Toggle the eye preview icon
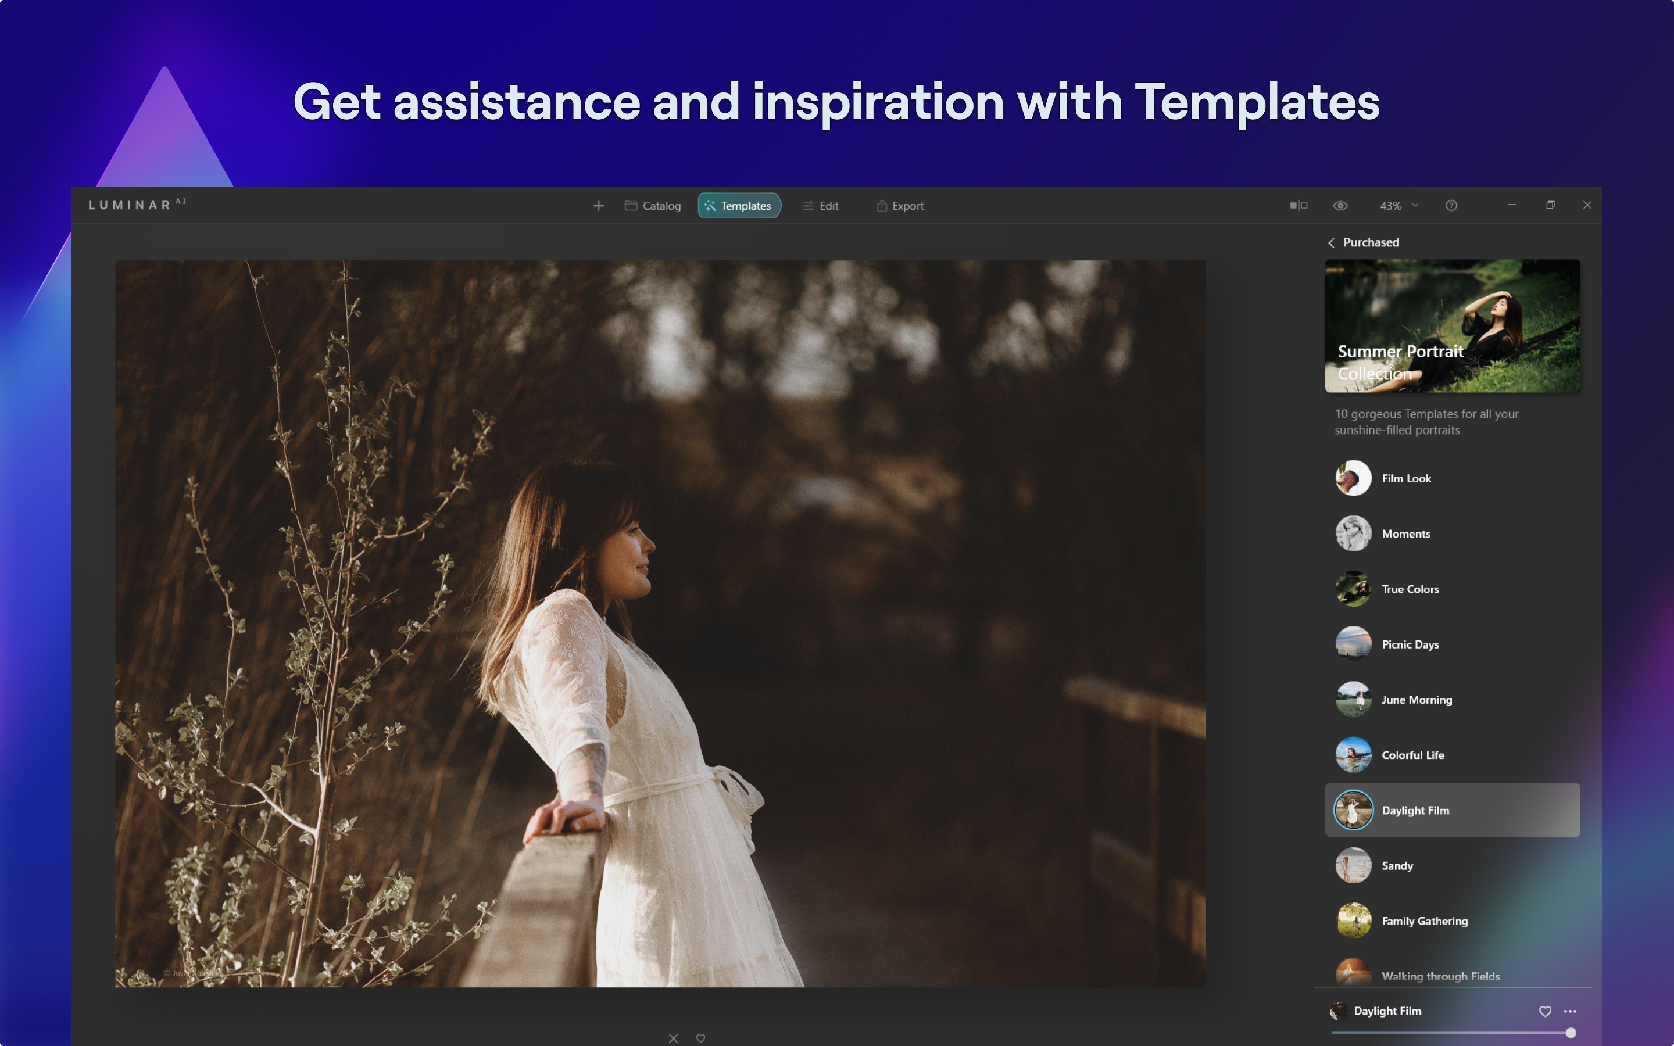 [1340, 206]
